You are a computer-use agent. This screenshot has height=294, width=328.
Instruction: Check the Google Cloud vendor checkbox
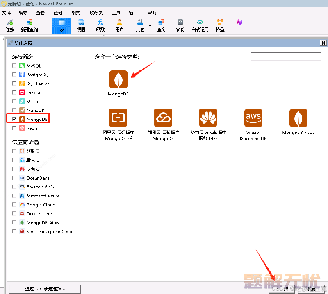tap(14, 205)
